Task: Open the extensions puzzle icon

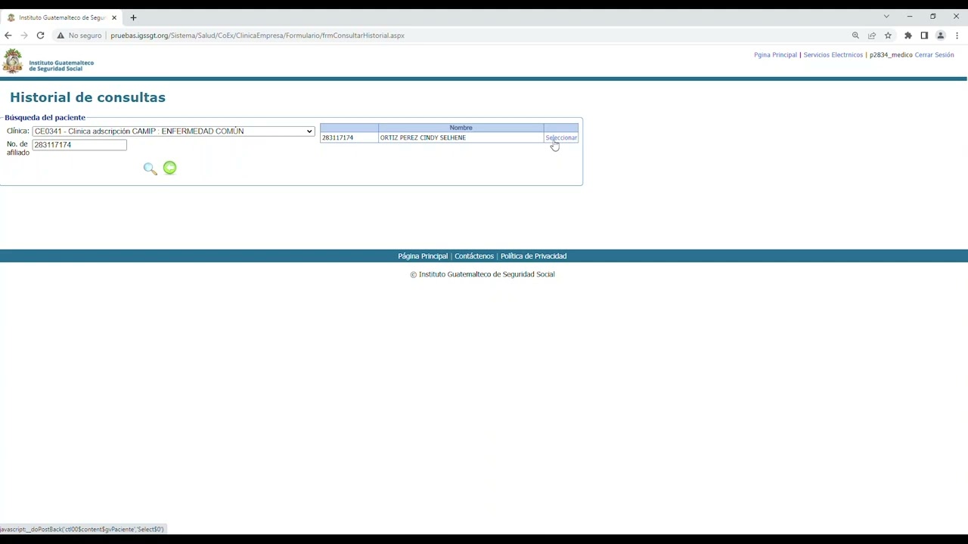Action: pos(908,36)
